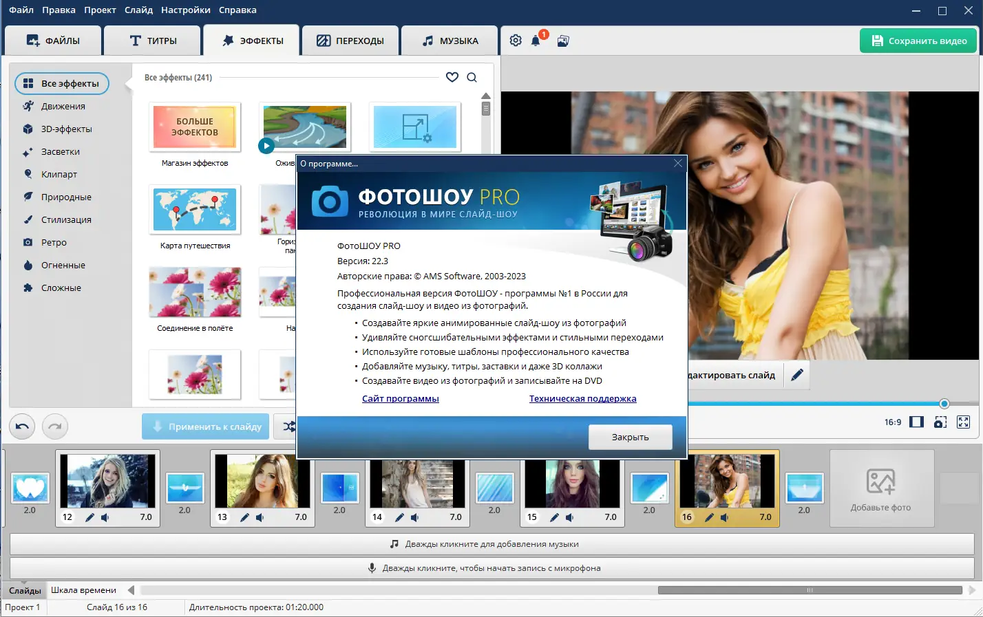
Task: Click the scroll-left arrow of the timeline
Action: (x=131, y=590)
